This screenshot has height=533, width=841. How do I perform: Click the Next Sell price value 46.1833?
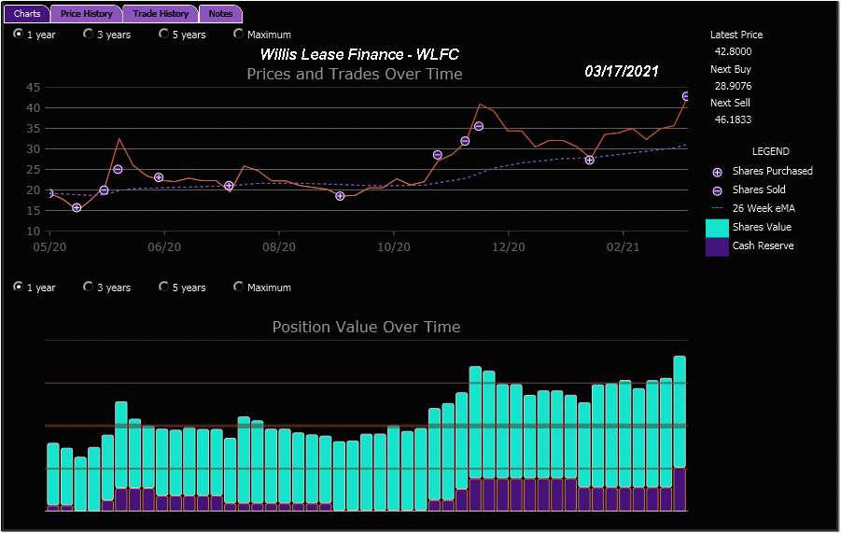tap(733, 119)
